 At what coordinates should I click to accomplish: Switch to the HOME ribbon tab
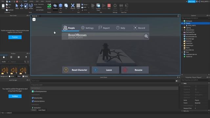point(25,1)
